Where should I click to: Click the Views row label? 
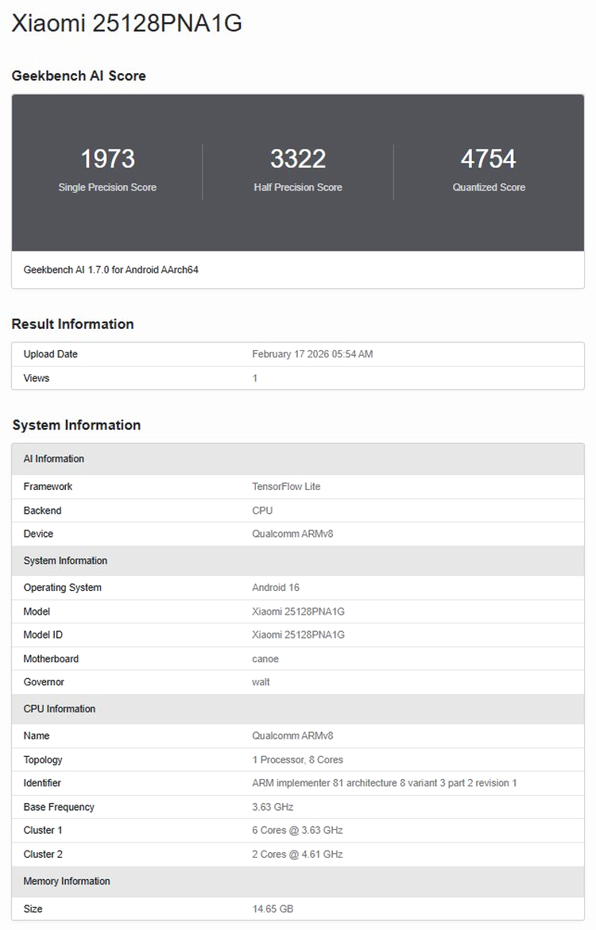37,378
